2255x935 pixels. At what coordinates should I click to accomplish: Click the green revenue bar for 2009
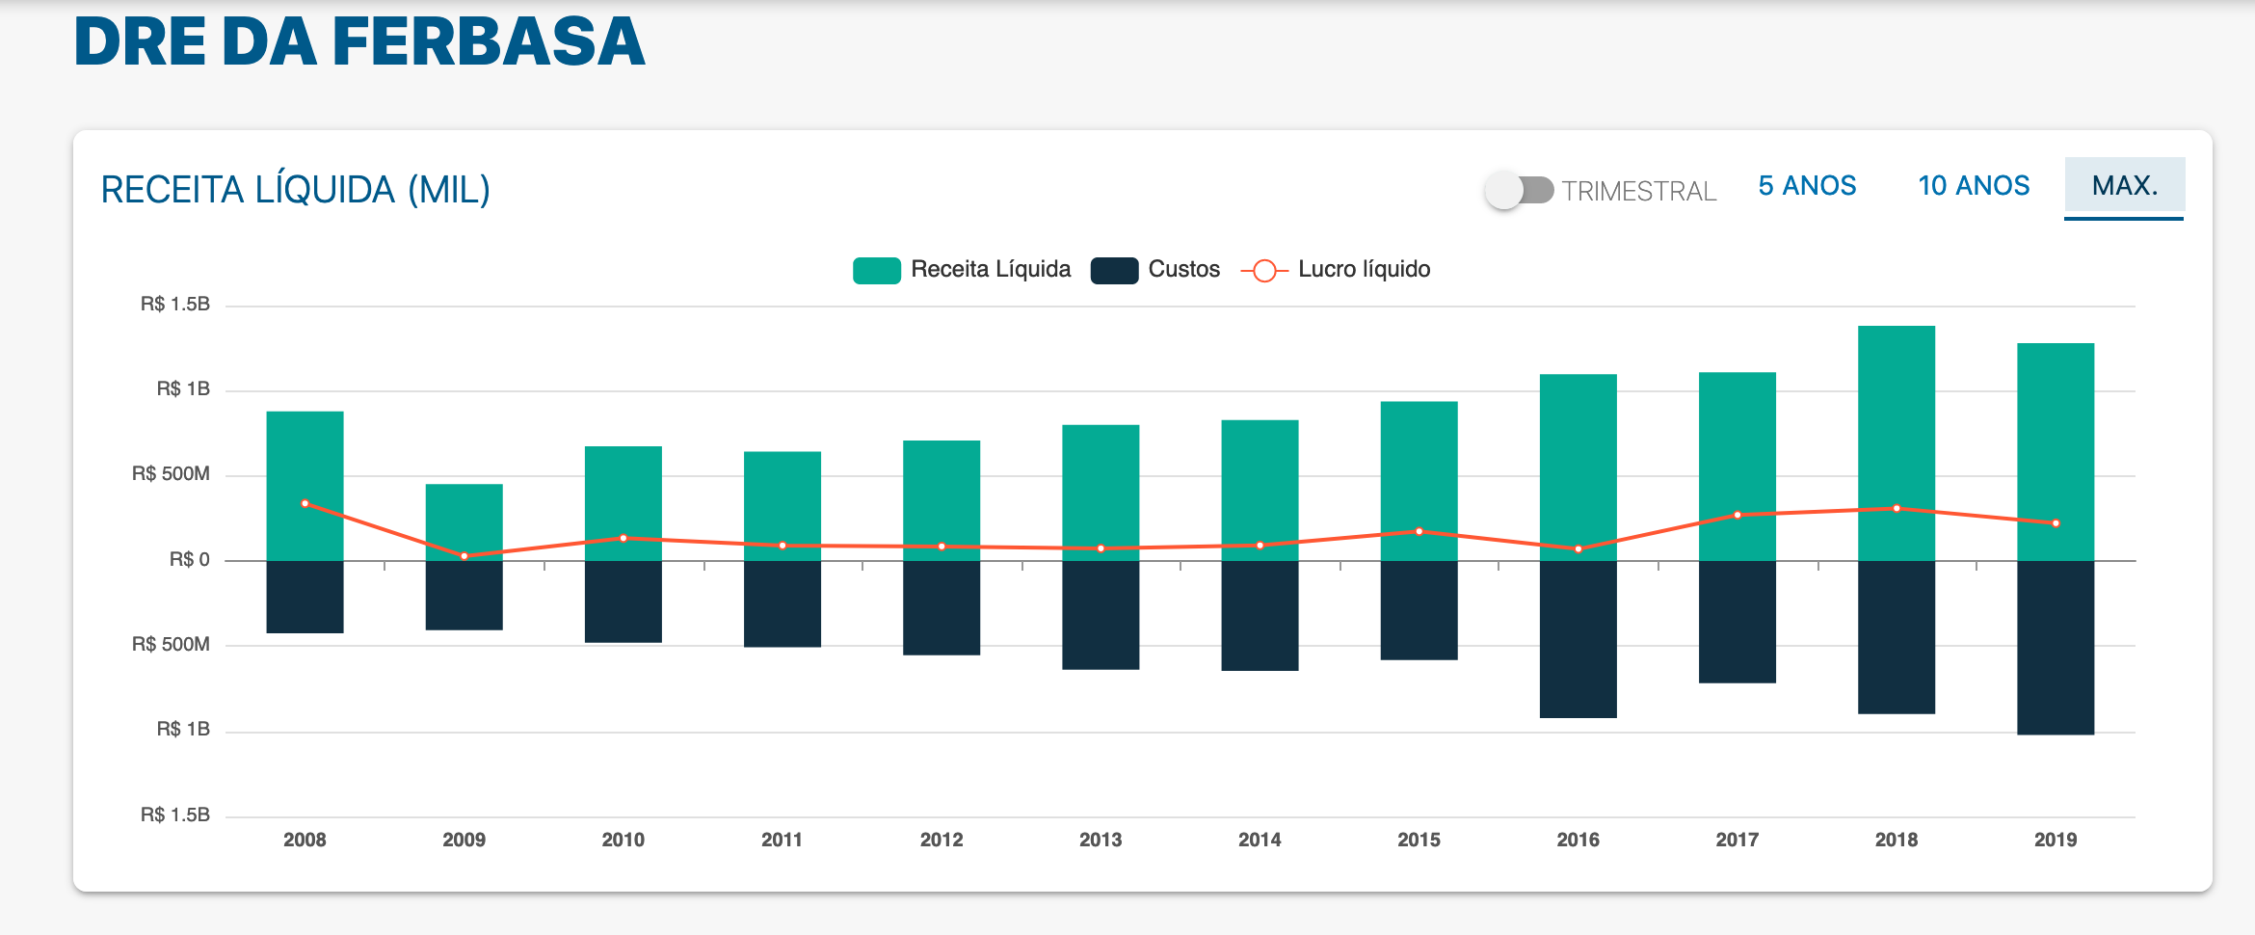tap(464, 522)
